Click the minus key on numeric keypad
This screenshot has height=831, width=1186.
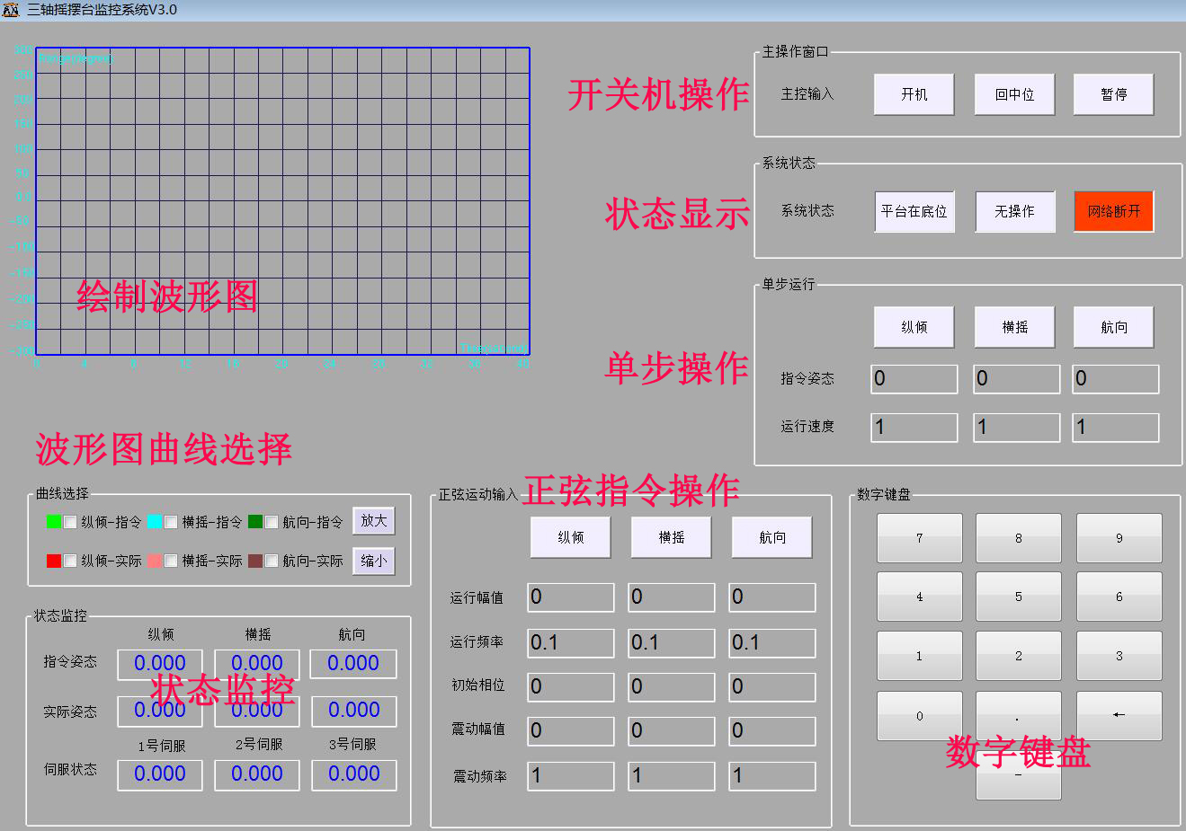pyautogui.click(x=1017, y=774)
